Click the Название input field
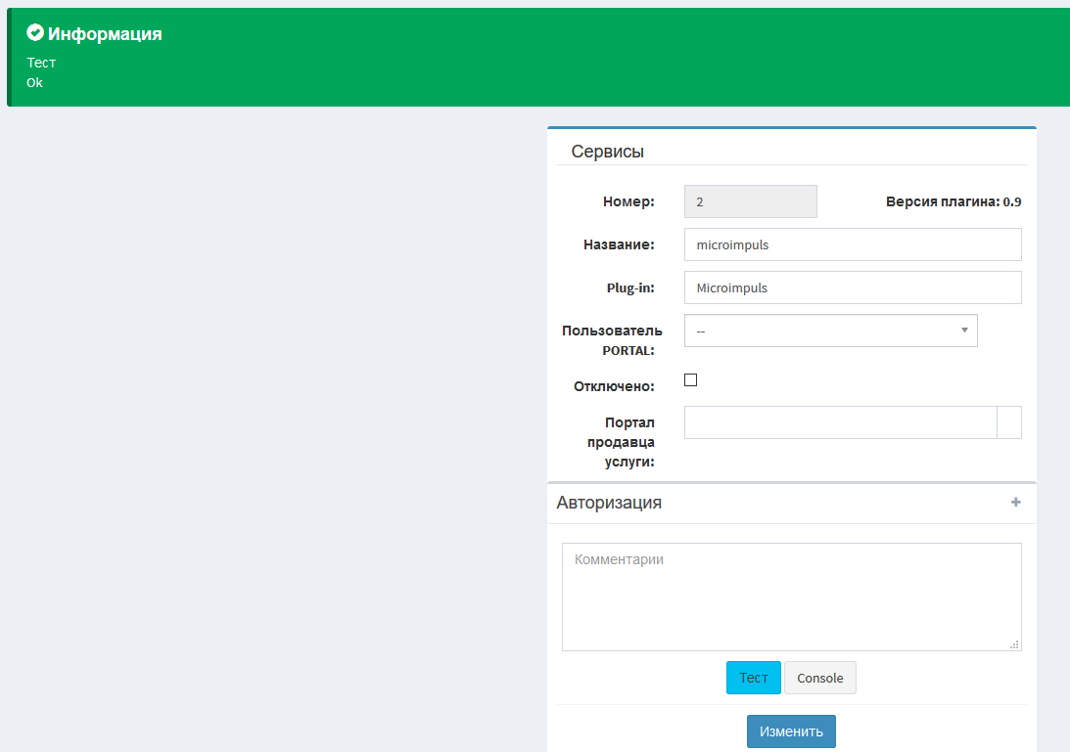The height and width of the screenshot is (752, 1070). click(x=852, y=244)
